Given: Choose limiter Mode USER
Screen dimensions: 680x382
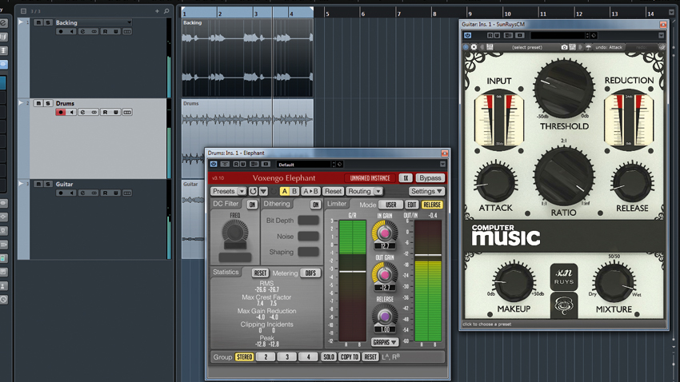Looking at the screenshot, I should click(390, 205).
